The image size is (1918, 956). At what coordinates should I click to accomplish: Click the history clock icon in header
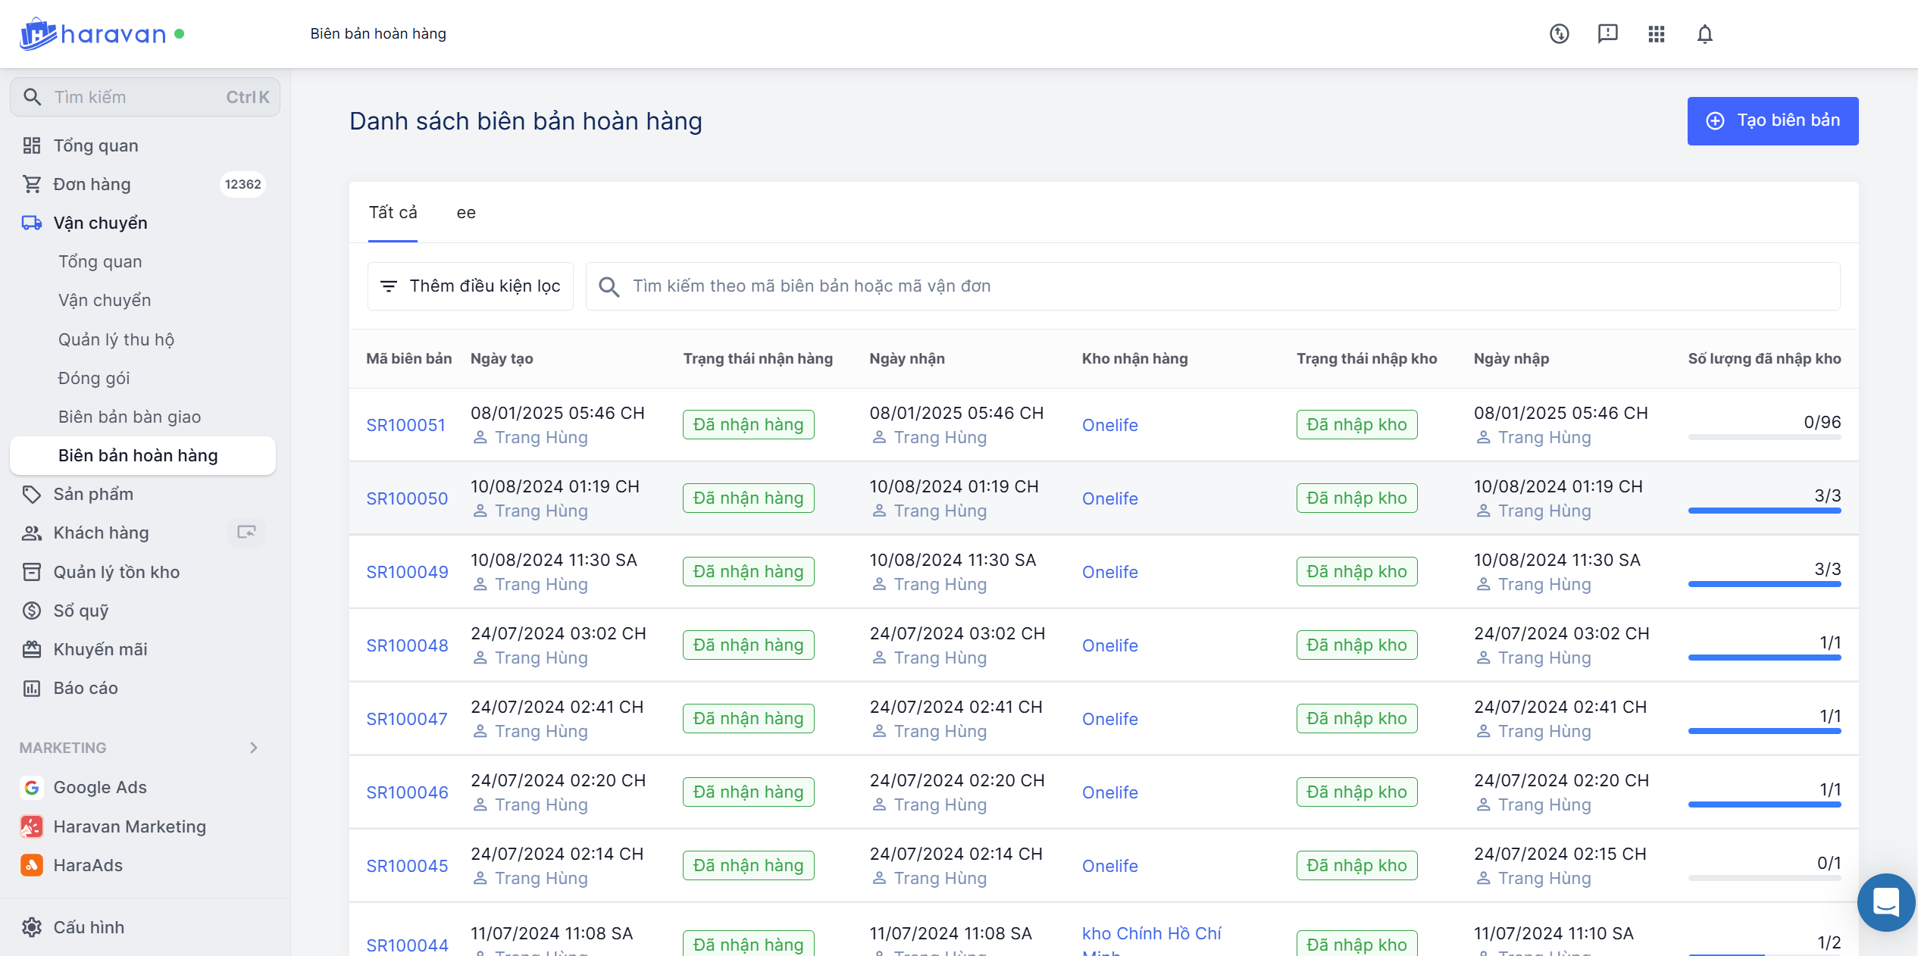[x=1559, y=34]
